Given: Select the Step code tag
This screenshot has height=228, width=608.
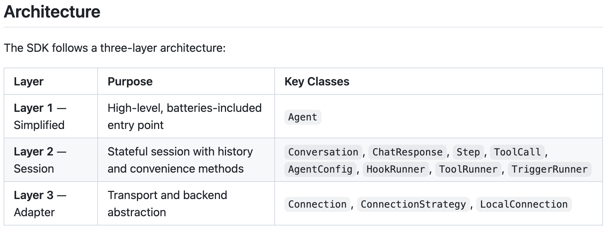Looking at the screenshot, I should tap(468, 152).
